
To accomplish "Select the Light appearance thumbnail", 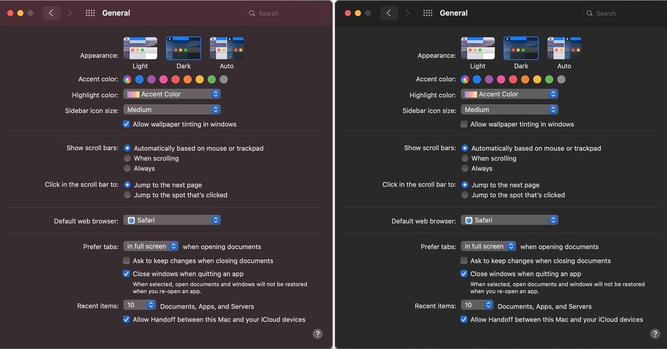I will [x=140, y=48].
